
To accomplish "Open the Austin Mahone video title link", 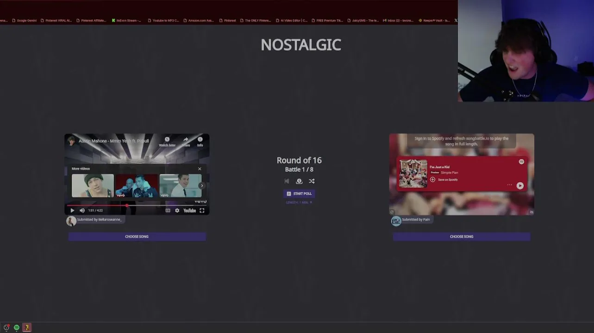I will 113,141.
